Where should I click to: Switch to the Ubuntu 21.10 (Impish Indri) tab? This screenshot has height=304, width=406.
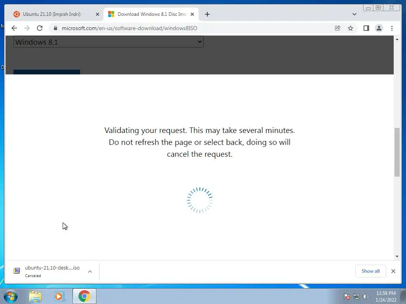pyautogui.click(x=52, y=14)
